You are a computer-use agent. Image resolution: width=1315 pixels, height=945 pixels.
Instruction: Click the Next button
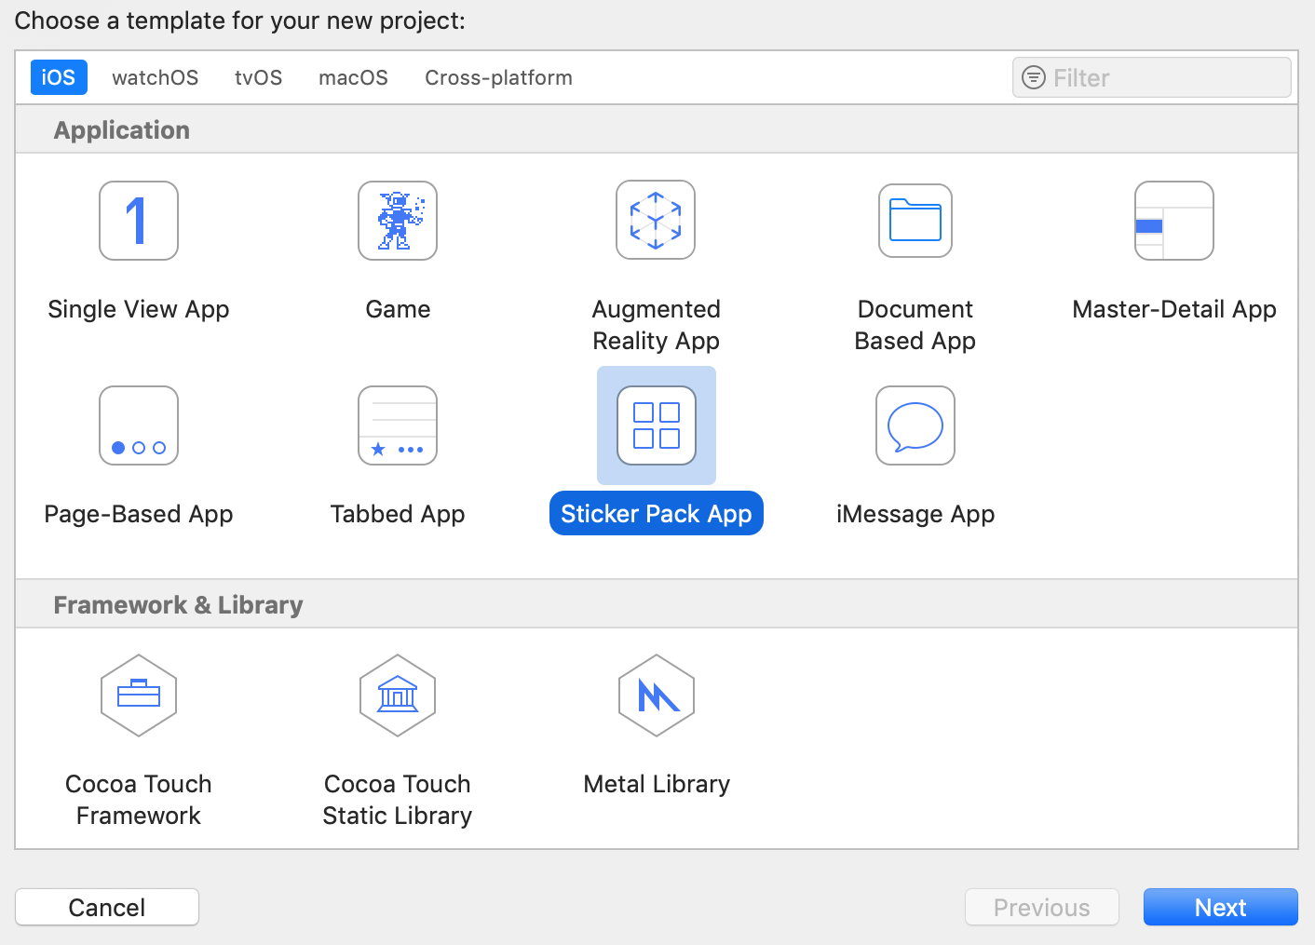(1221, 907)
